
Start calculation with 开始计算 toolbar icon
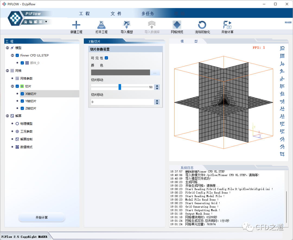pos(227,25)
